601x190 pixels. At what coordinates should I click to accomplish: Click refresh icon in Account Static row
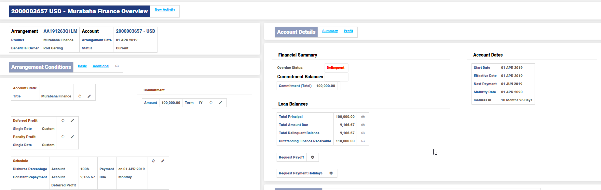click(x=80, y=96)
